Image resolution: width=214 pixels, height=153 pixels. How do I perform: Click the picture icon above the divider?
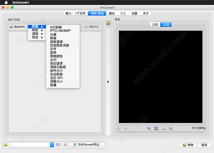108,23
